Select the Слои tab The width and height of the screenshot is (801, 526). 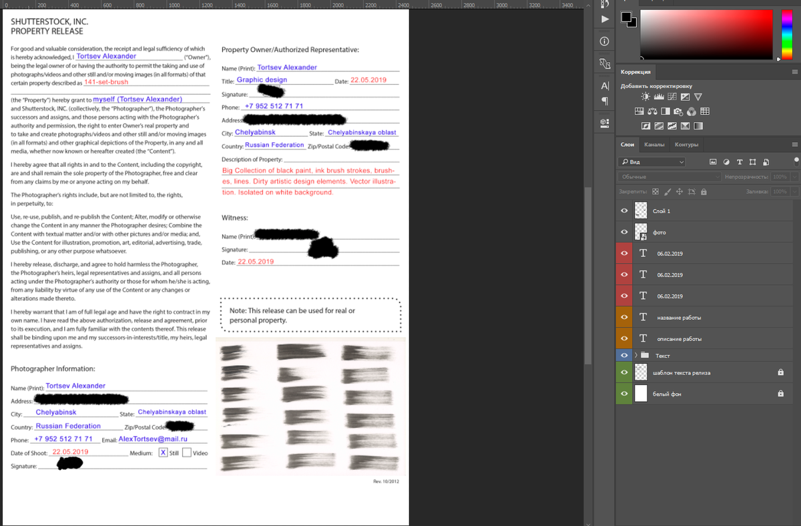627,144
